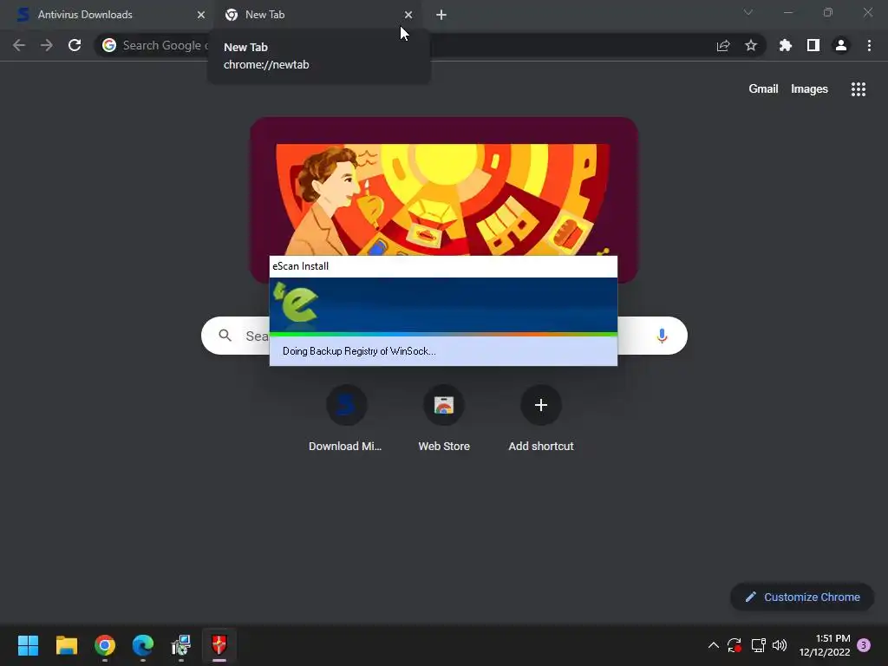The image size is (888, 666).
Task: Go back to previous page
Action: point(19,45)
